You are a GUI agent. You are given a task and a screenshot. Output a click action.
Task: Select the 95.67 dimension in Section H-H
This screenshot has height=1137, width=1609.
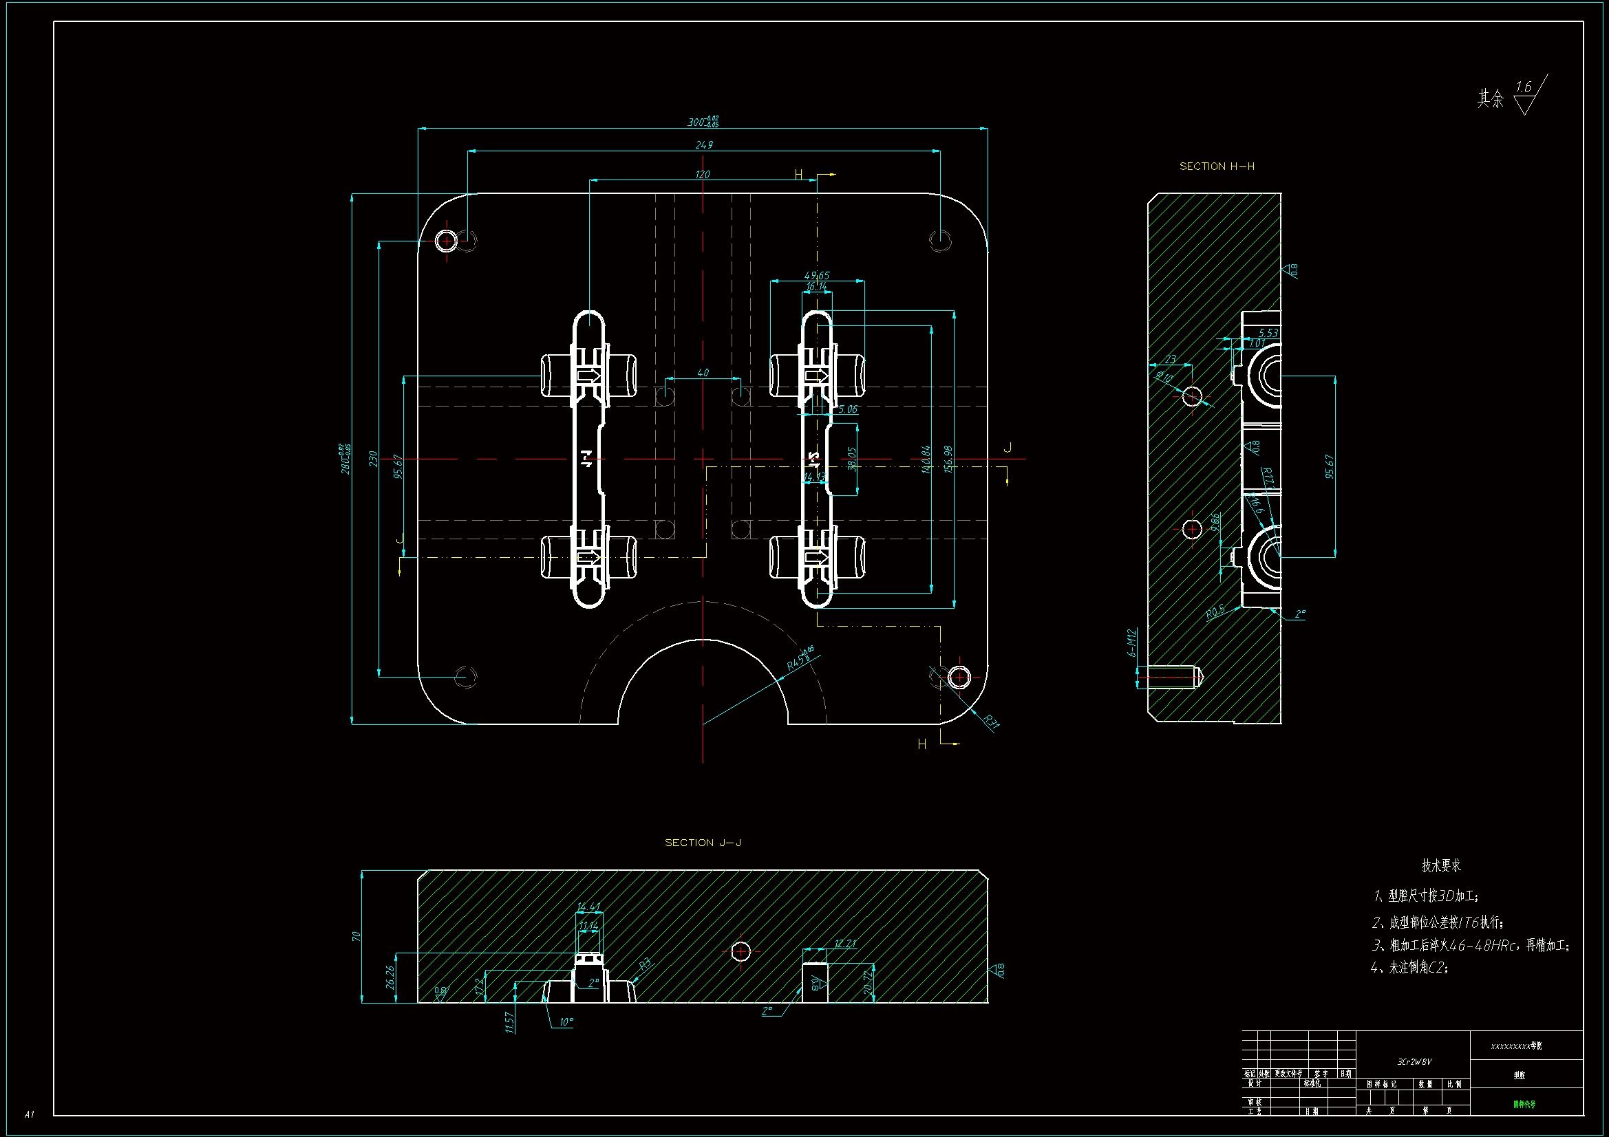(1330, 466)
